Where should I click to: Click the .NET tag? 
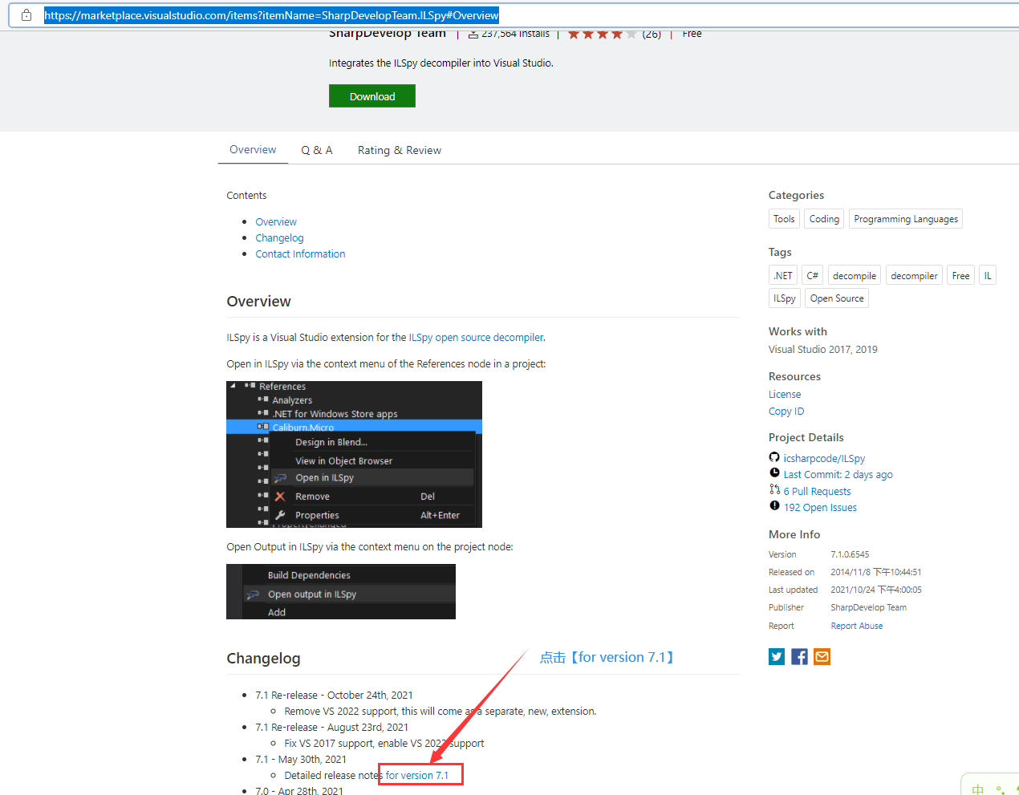(x=783, y=276)
